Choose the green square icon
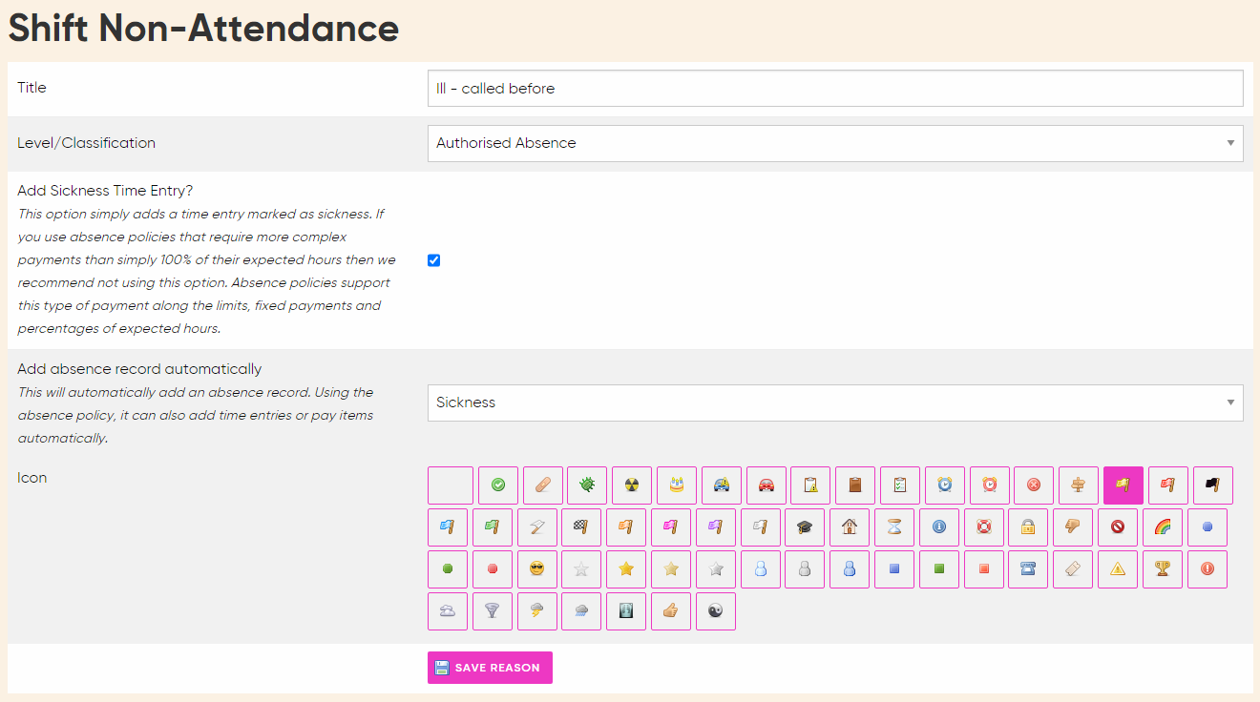The height and width of the screenshot is (702, 1260). 939,569
